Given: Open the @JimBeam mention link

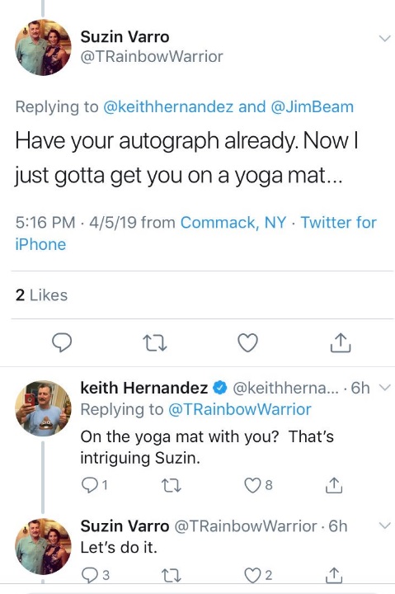Looking at the screenshot, I should pyautogui.click(x=312, y=106).
